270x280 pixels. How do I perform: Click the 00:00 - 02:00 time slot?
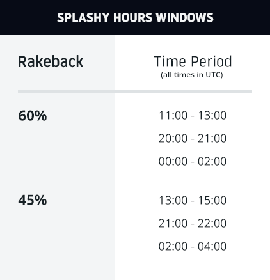(x=193, y=161)
